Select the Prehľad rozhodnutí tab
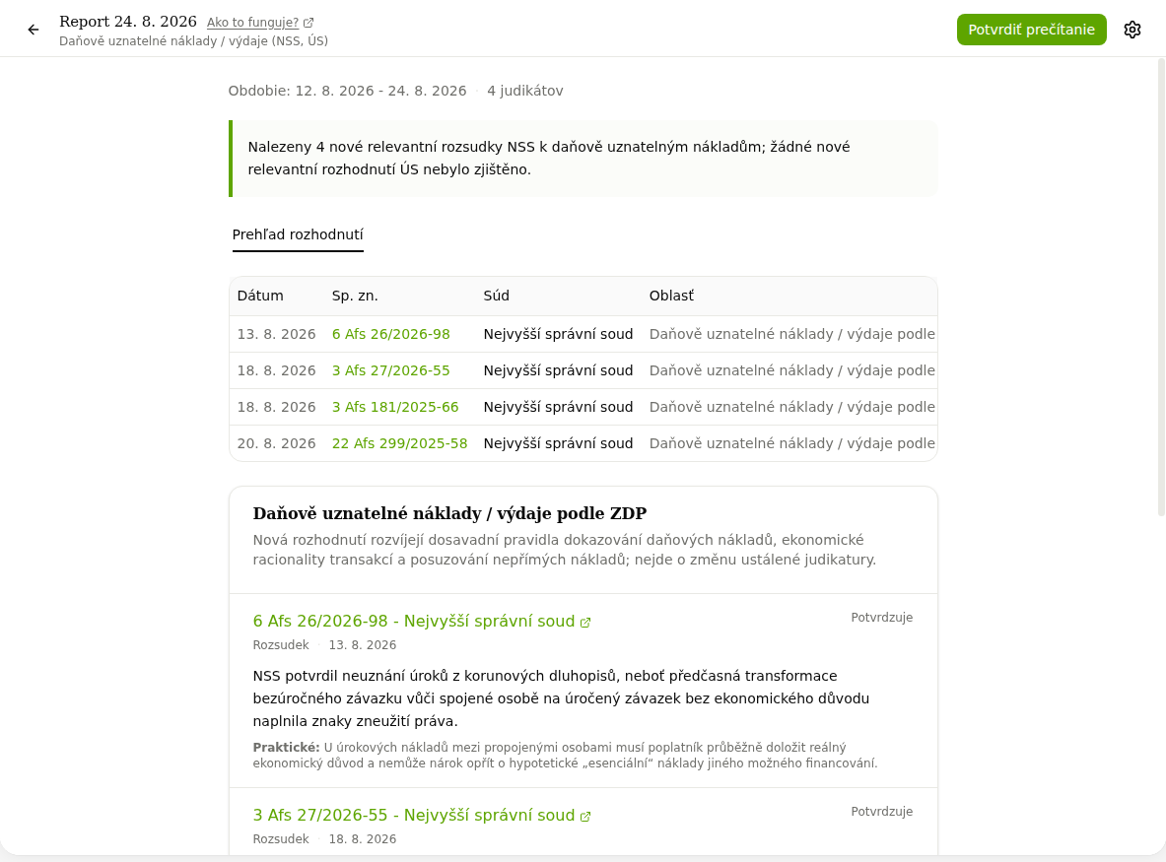 (x=298, y=234)
